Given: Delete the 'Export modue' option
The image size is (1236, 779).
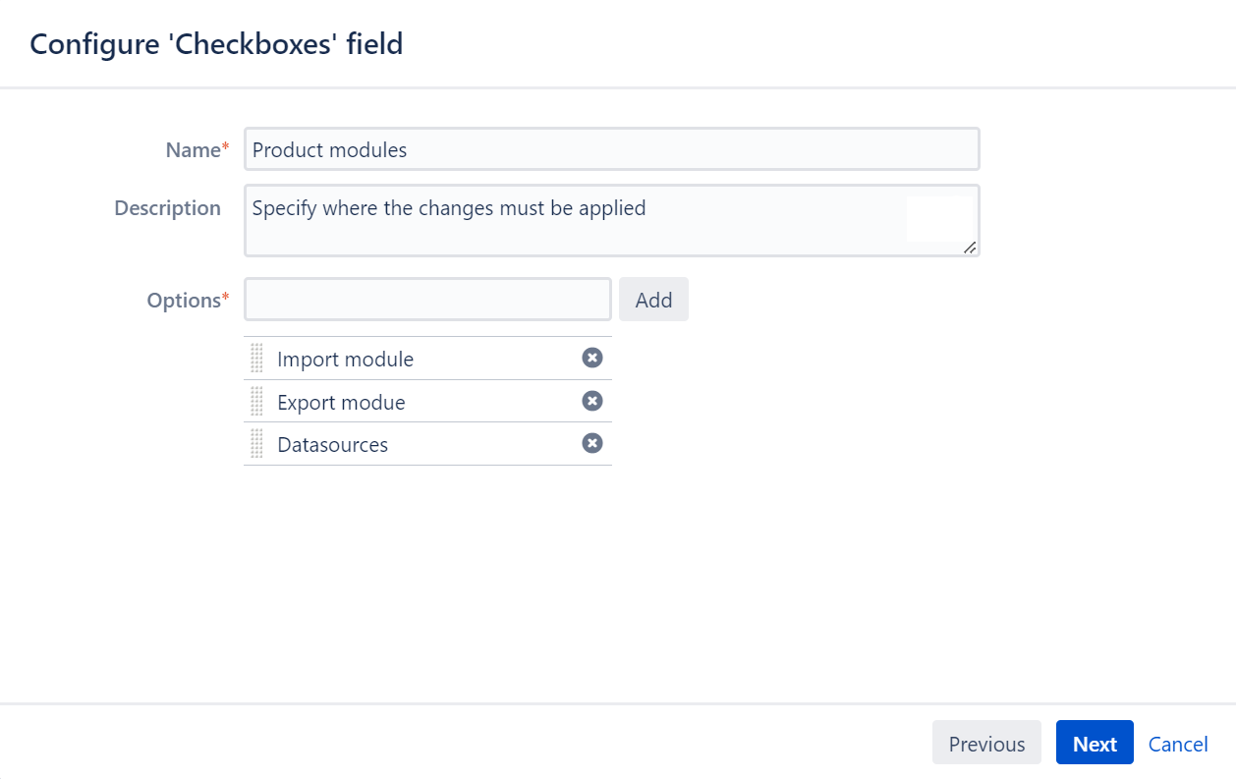Looking at the screenshot, I should coord(591,401).
